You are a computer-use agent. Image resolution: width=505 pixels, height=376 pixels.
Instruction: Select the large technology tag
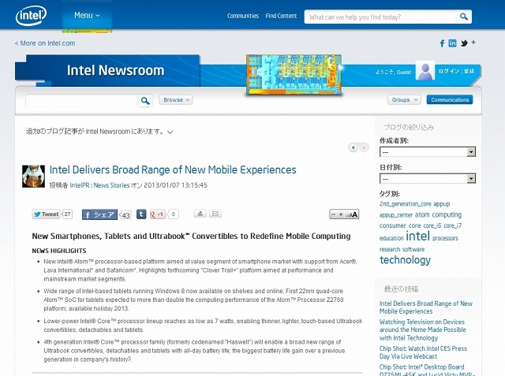coord(405,259)
